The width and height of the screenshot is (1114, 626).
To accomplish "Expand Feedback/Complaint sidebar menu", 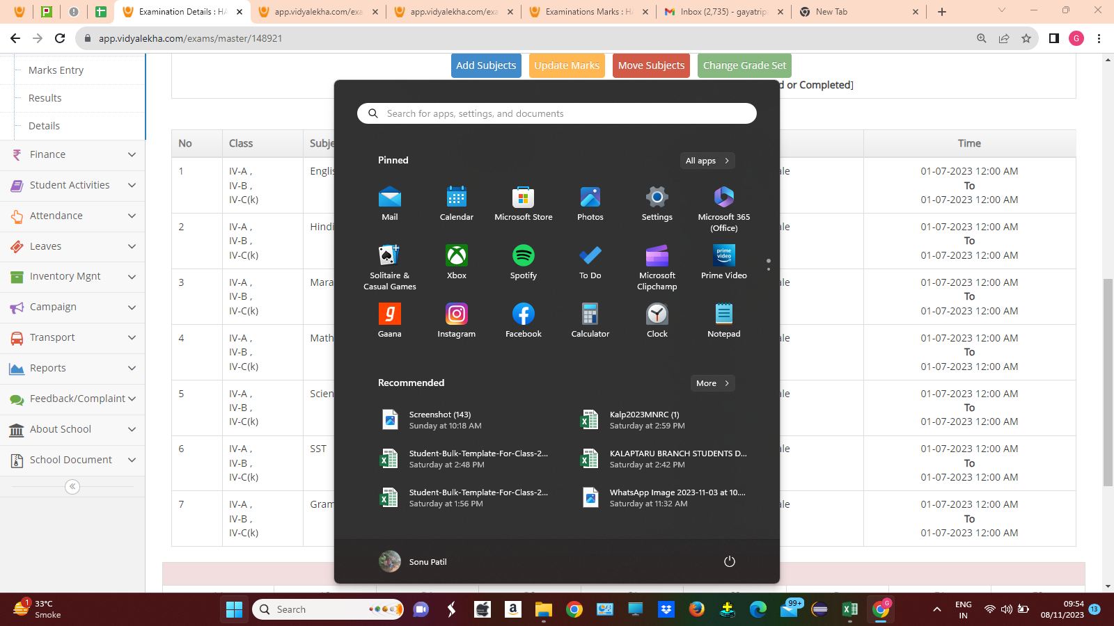I will point(72,399).
